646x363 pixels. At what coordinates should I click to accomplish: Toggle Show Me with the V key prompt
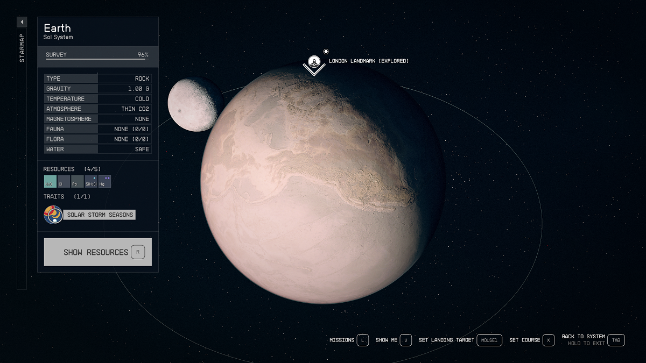405,340
